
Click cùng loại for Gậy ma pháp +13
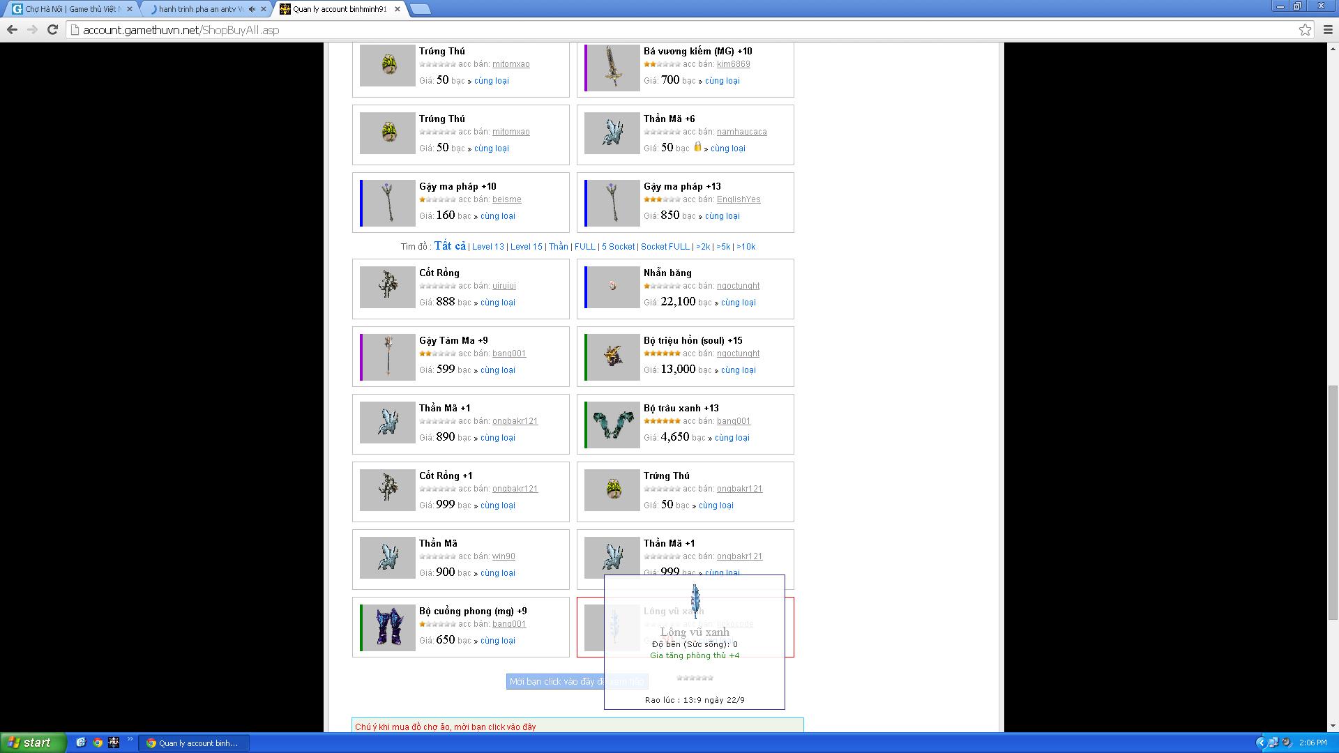723,216
